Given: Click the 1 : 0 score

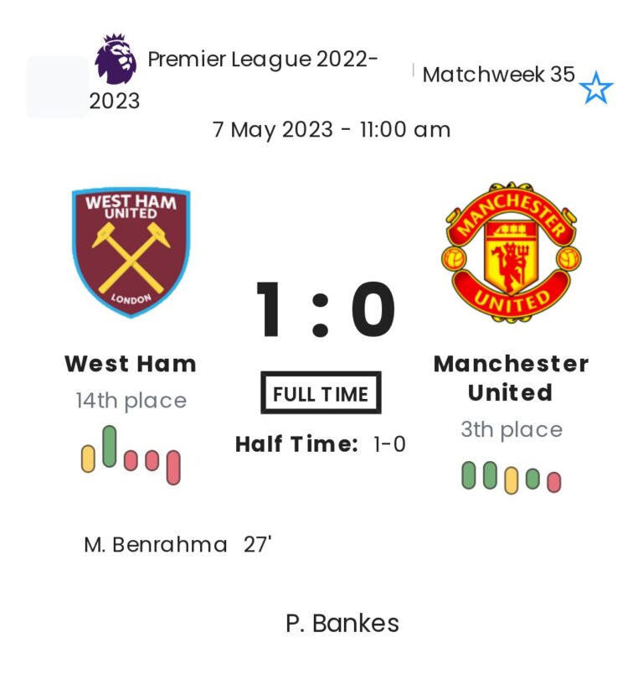Looking at the screenshot, I should coord(324,311).
